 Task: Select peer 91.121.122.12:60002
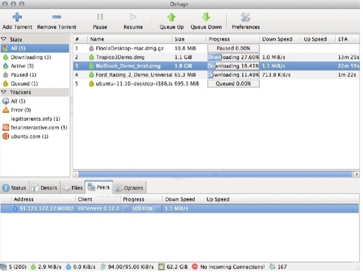(x=180, y=209)
